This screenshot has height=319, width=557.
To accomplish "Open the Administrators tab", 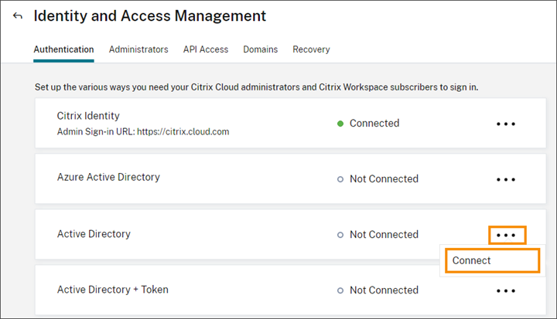I will (138, 49).
